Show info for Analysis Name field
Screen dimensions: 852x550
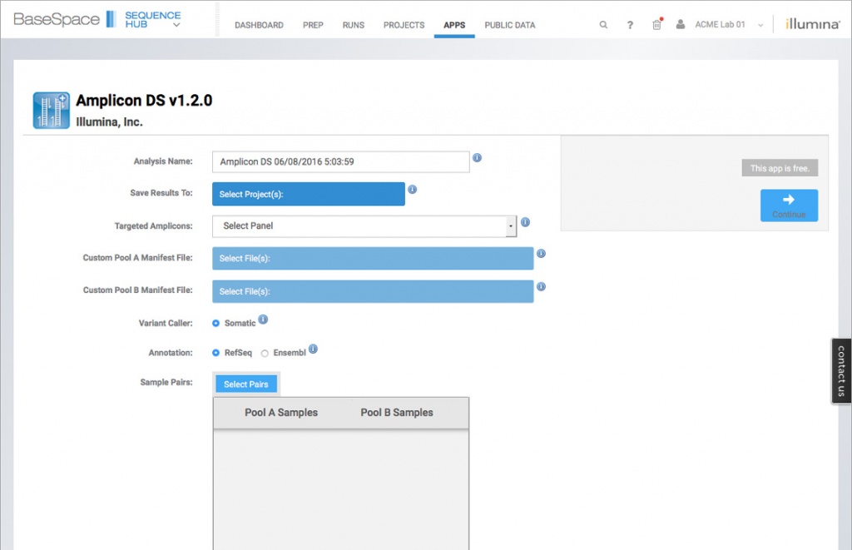pyautogui.click(x=477, y=157)
